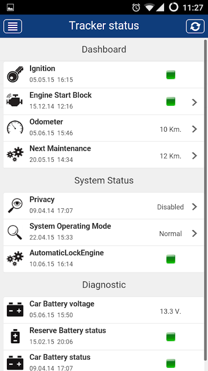The height and width of the screenshot is (371, 208).
Task: Tap the Privacy eye magnifier icon
Action: tap(15, 205)
